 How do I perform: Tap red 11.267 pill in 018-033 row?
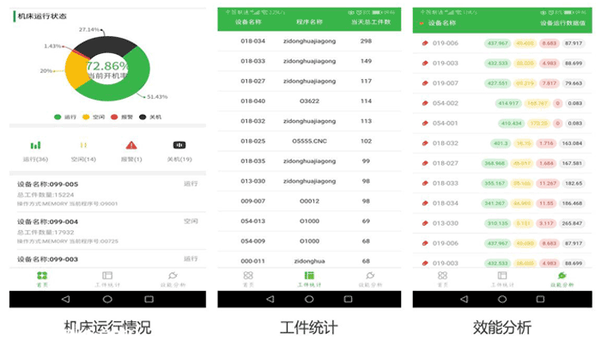tap(548, 183)
